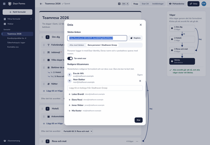Open the command palette icon beside Ctrl K
The width and height of the screenshot is (210, 145).
tap(119, 4)
